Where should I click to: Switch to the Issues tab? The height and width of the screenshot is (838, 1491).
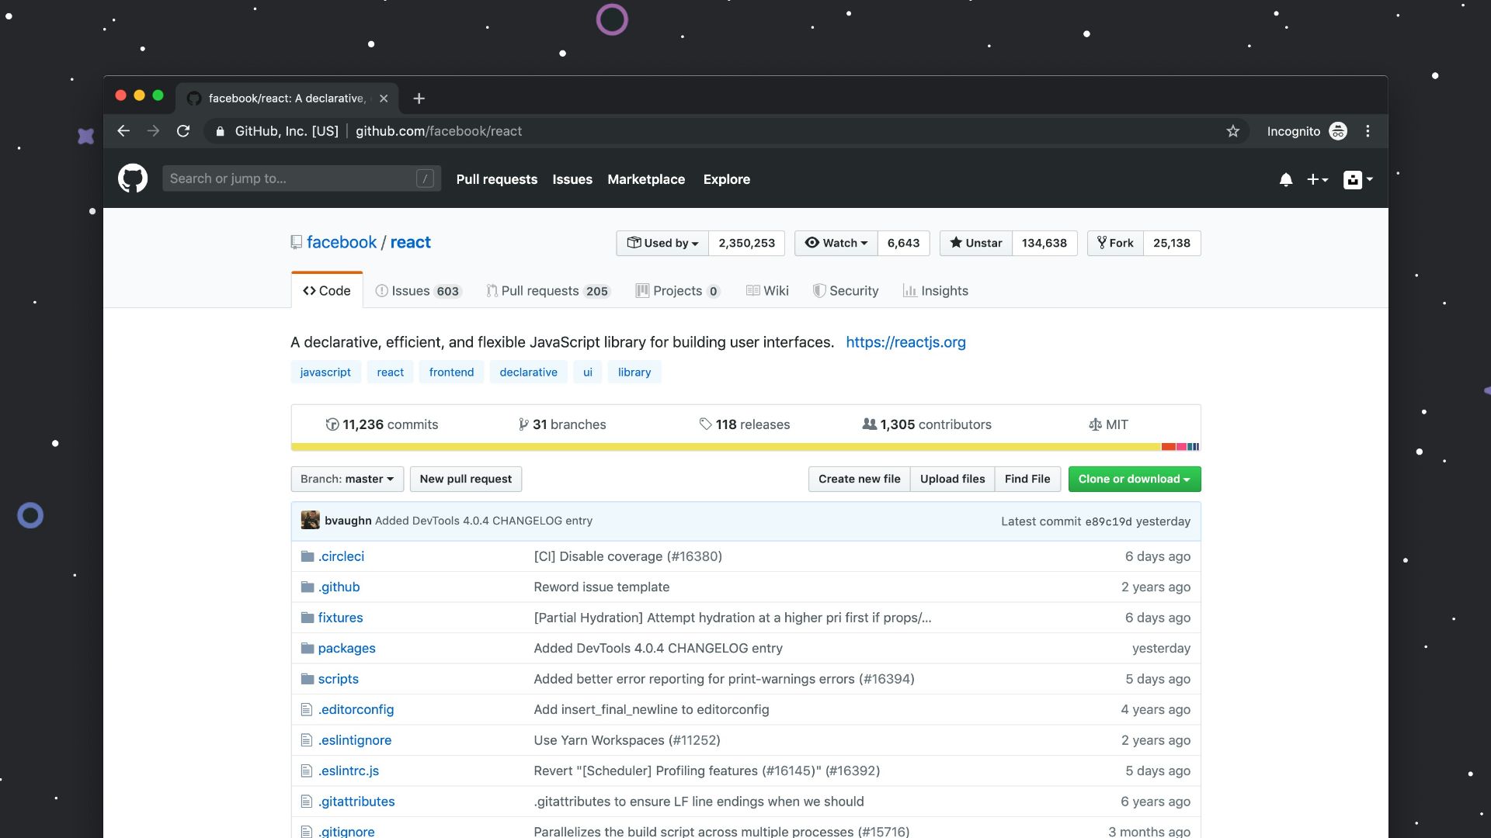click(x=417, y=290)
